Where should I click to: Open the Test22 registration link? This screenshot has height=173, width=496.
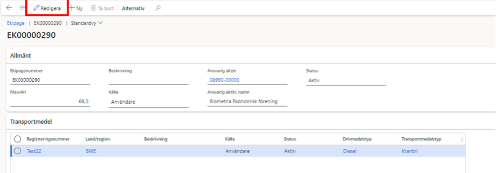point(34,151)
